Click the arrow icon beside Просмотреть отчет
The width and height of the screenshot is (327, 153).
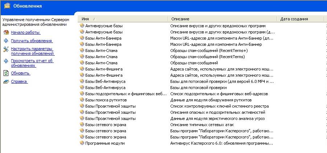tap(6, 61)
